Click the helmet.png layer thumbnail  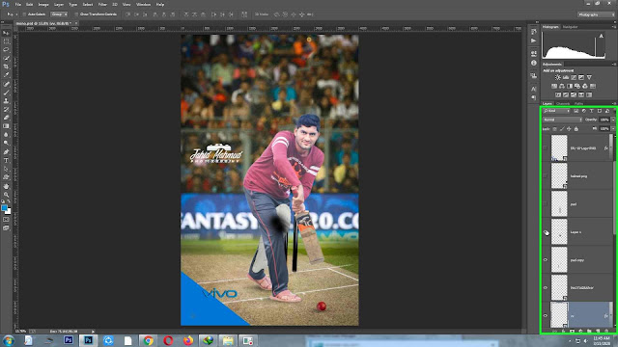(x=559, y=175)
